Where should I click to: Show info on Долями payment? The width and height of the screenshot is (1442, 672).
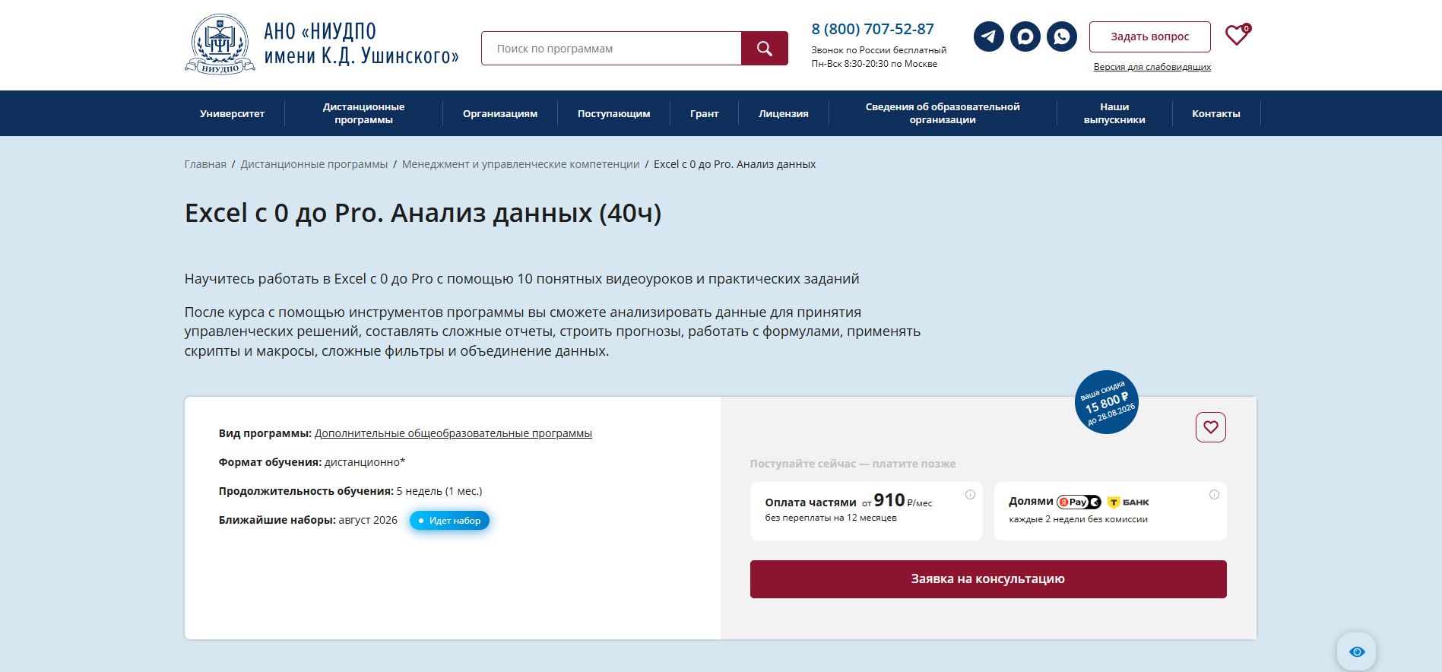click(x=1214, y=495)
